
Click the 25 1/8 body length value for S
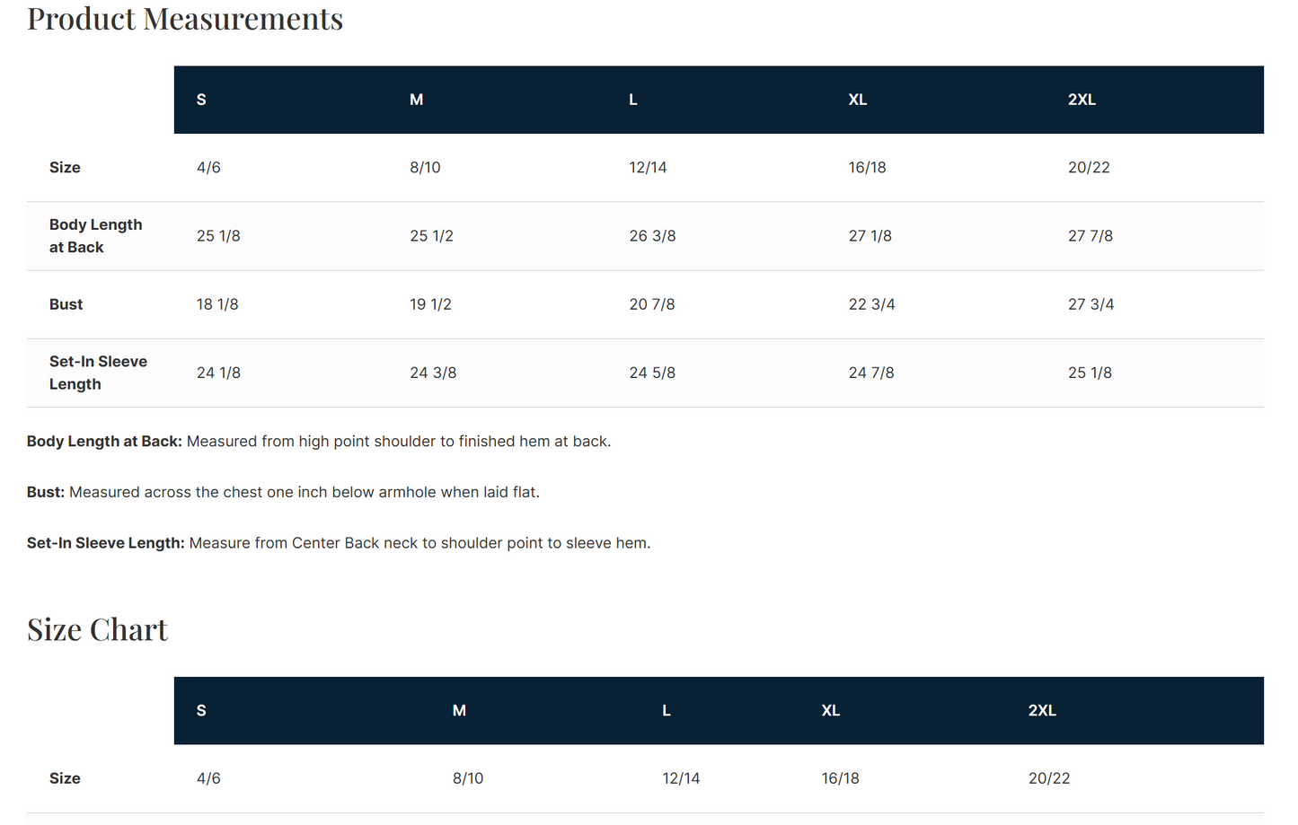(218, 236)
